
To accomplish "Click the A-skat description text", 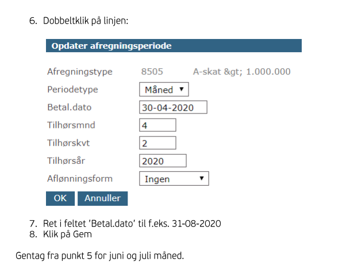I will pos(241,72).
